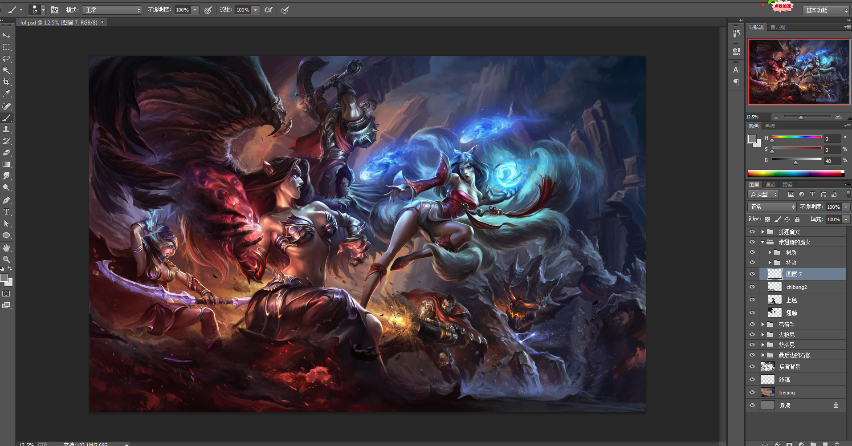The image size is (852, 446).
Task: Expand the 狐狸魔女 layer group
Action: 762,232
